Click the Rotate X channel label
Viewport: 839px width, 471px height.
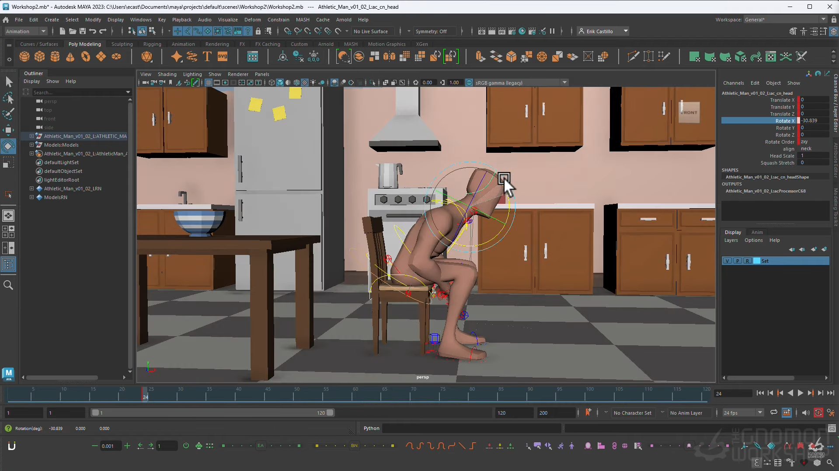click(784, 121)
